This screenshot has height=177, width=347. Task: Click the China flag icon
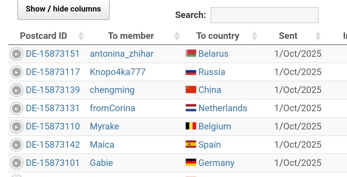tap(191, 90)
